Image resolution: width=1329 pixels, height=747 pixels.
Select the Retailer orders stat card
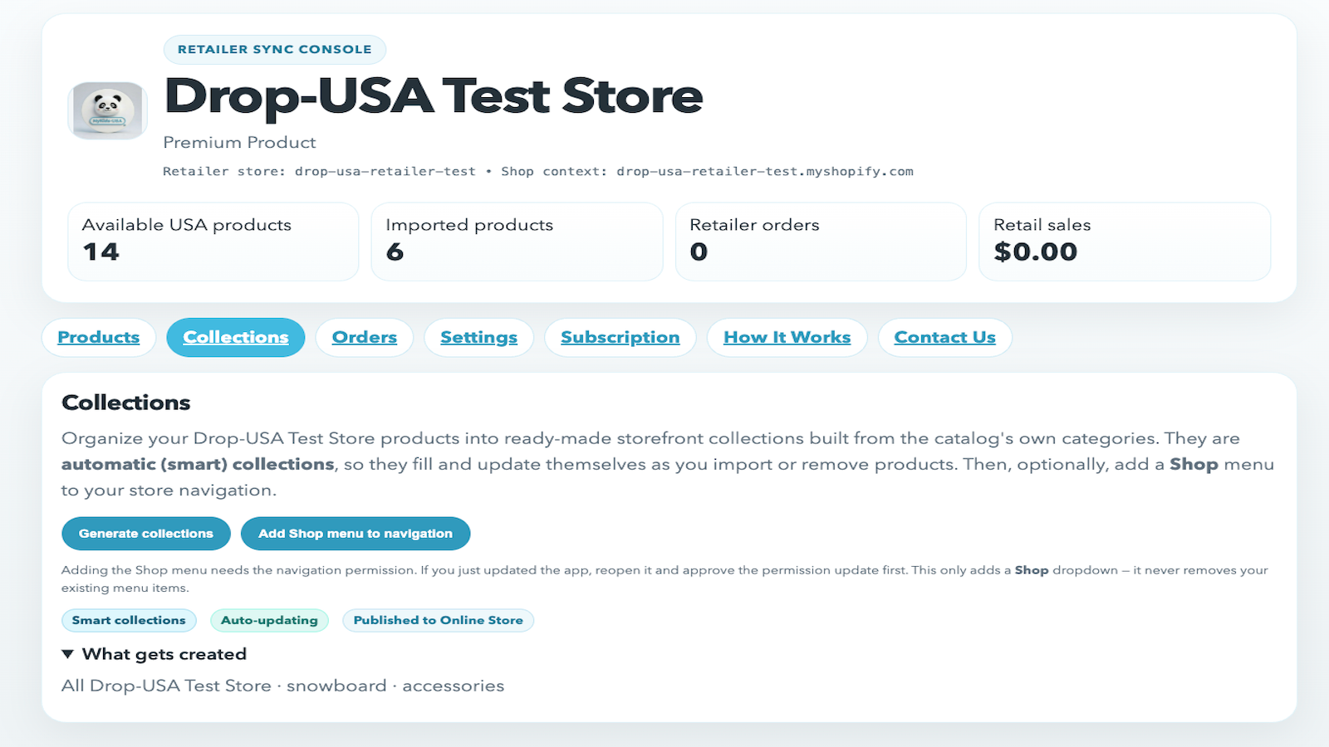click(821, 242)
